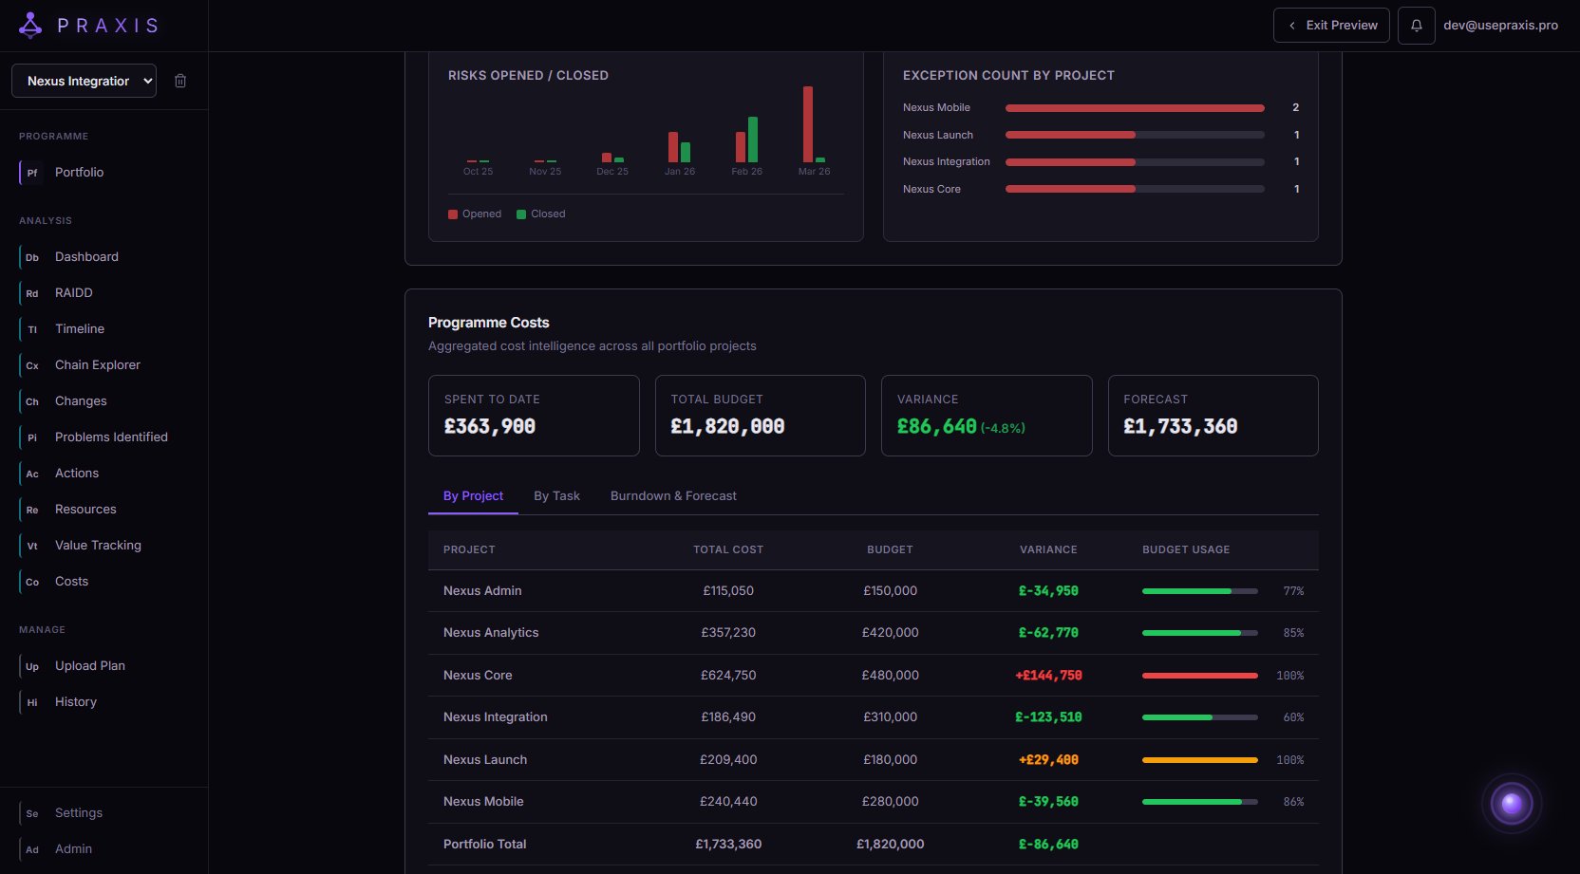The height and width of the screenshot is (874, 1580).
Task: Open the notification bell
Action: click(1416, 25)
